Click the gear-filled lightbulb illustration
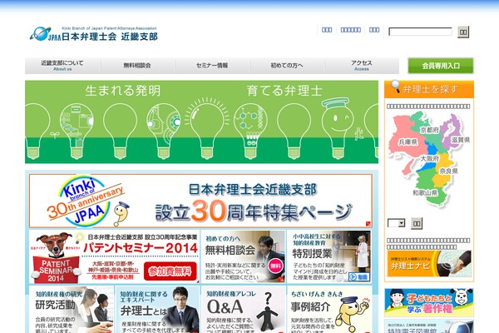499x333 pixels. coord(163,131)
